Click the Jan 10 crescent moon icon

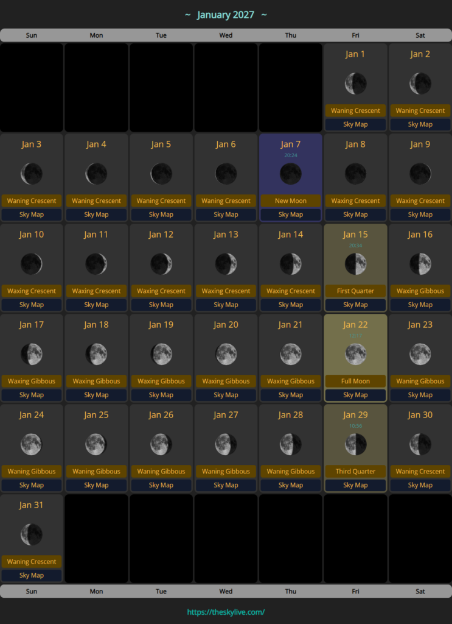pos(32,264)
